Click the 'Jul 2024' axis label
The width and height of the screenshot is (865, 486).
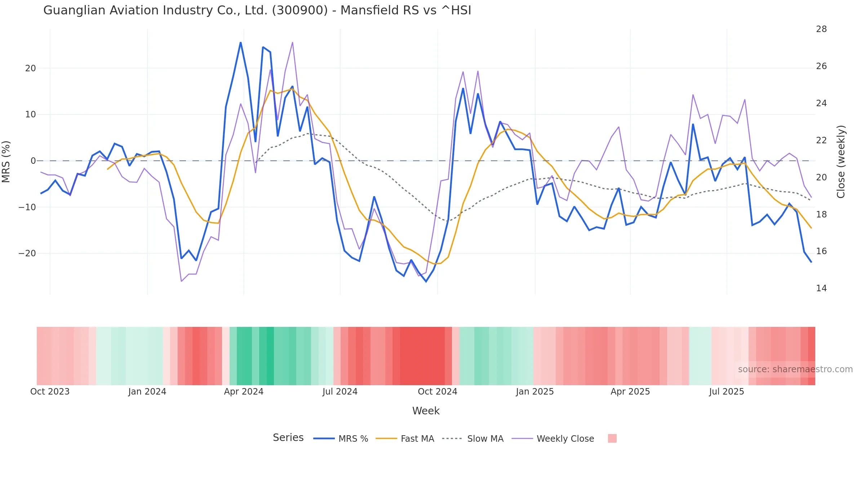340,392
